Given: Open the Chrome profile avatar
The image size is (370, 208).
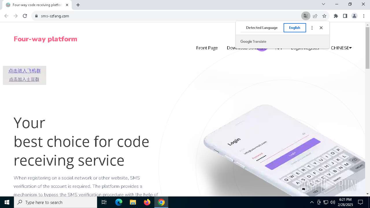Looking at the screenshot, I should click(354, 16).
